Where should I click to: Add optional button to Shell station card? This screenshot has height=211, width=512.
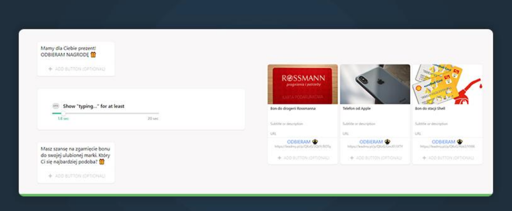[447, 158]
